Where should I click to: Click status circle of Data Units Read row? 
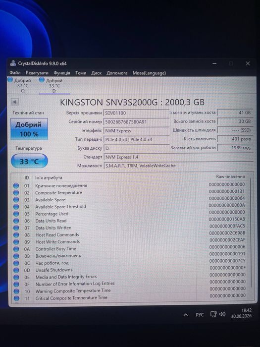coord(16,221)
